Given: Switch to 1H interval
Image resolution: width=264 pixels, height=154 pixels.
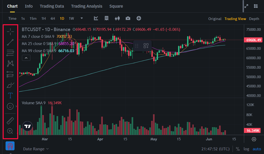Looking at the screenshot, I should 44,18.
